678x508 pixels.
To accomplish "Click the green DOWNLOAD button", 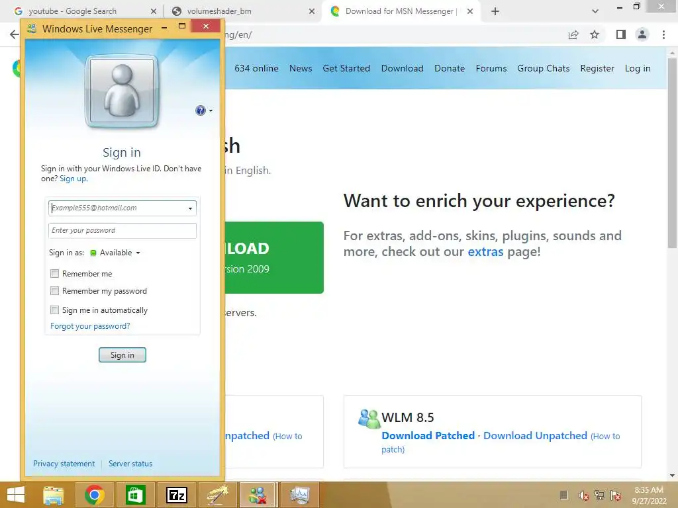I will [274, 257].
